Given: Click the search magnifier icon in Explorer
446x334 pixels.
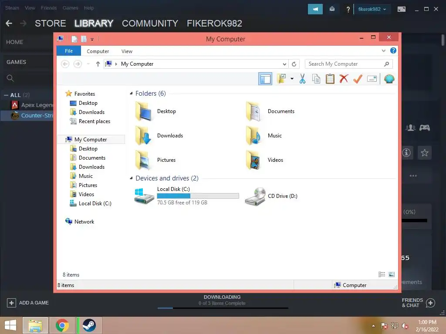Looking at the screenshot, I should [386, 64].
